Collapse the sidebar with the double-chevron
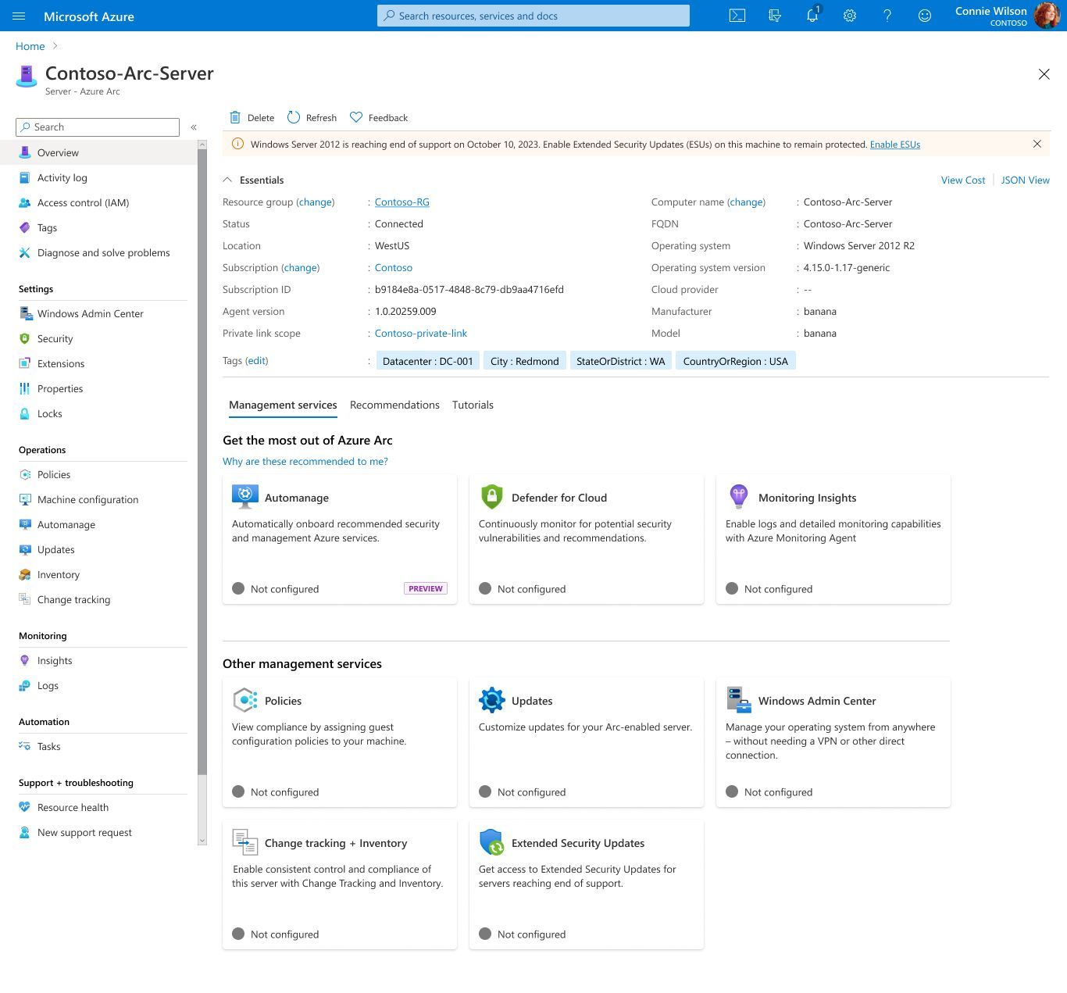The image size is (1067, 993). click(194, 127)
